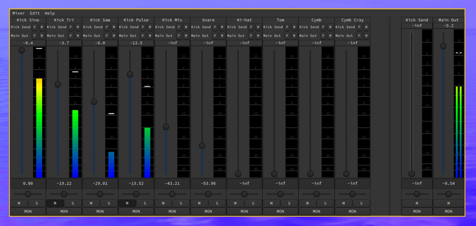Mute the Main Out bus strip
The width and height of the screenshot is (476, 226).
pos(448,203)
